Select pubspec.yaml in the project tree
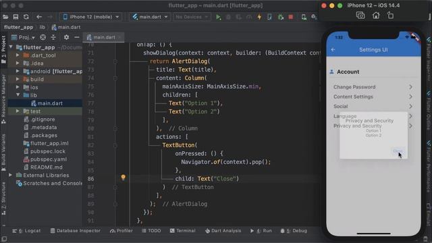Screen dimensions: 432x243 click(48, 159)
